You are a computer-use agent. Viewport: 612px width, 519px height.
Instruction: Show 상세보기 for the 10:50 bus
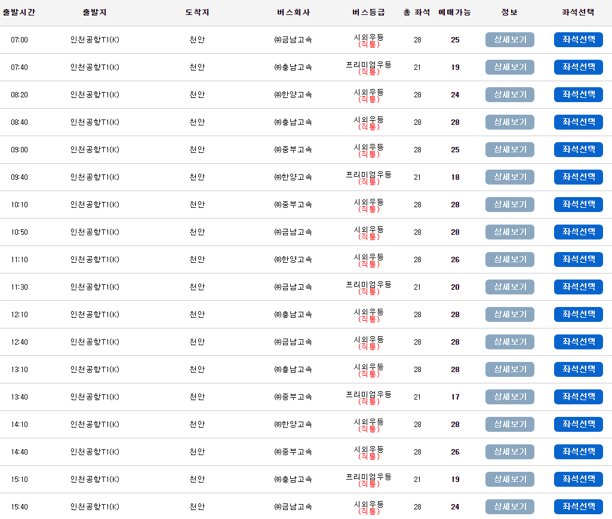coord(510,232)
